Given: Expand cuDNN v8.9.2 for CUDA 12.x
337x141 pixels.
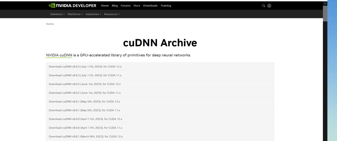Looking at the screenshot, I should coord(160,84).
